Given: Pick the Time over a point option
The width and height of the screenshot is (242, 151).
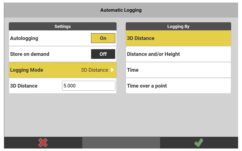Looking at the screenshot, I should [178, 86].
